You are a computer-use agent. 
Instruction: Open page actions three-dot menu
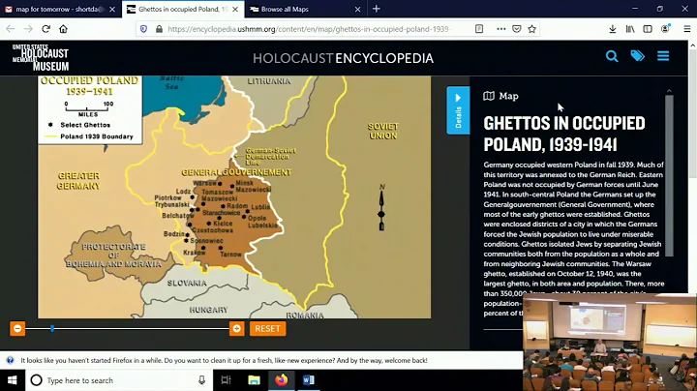501,29
